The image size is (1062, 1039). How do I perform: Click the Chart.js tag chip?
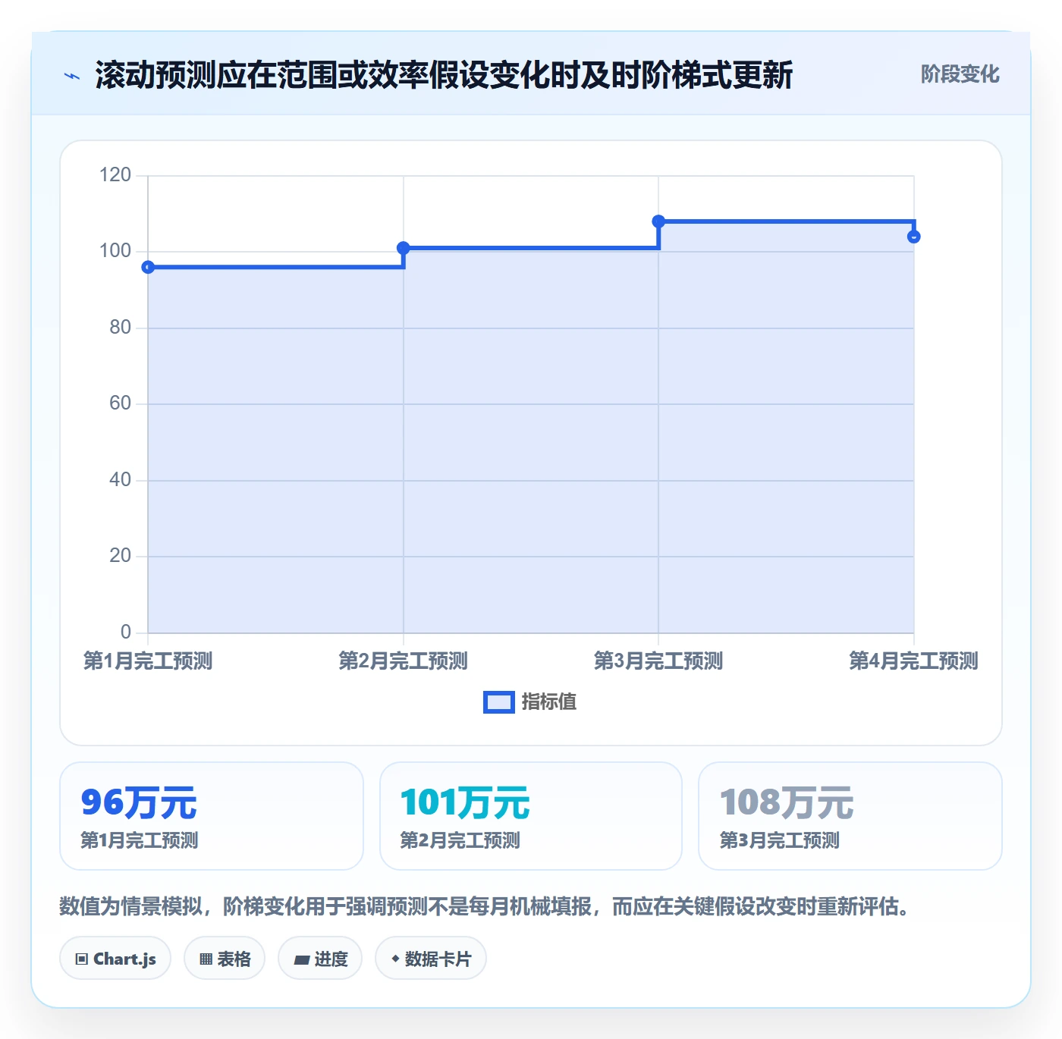click(115, 959)
